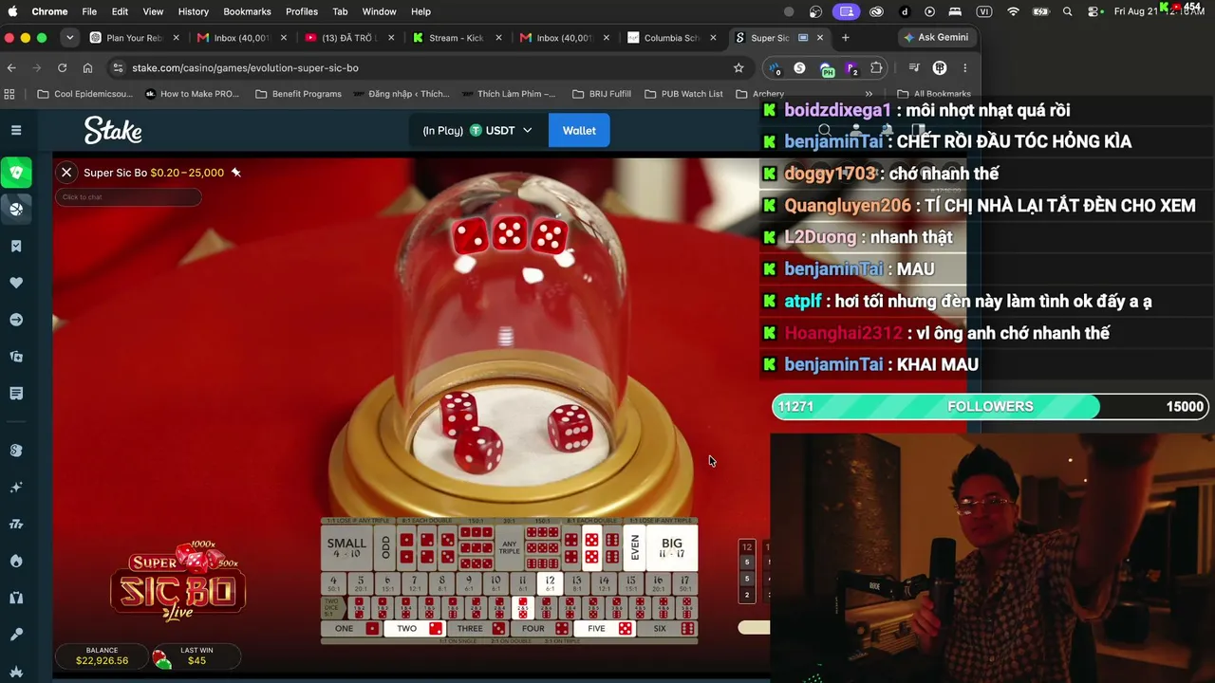This screenshot has width=1215, height=683.
Task: Open the Cool Epidemicsou bookmark folder
Action: point(84,94)
